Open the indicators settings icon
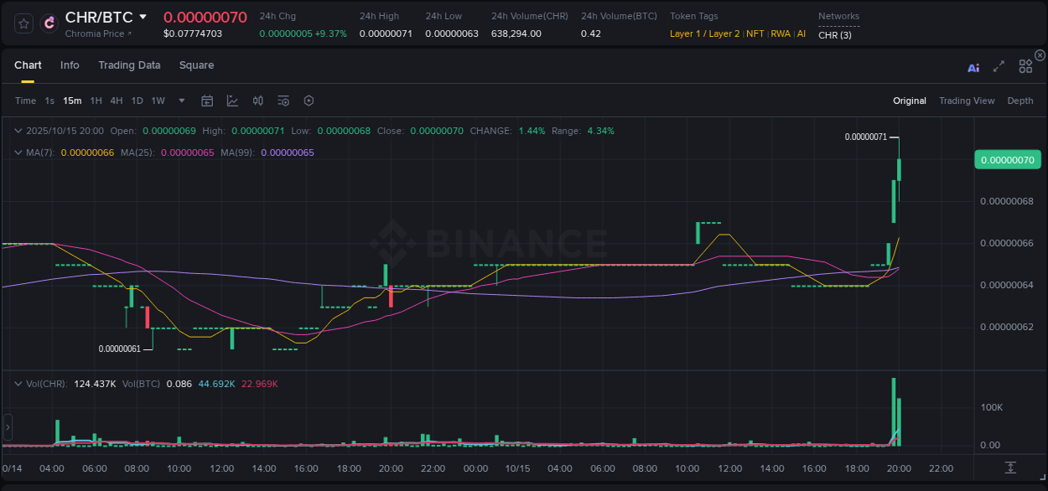 pos(283,101)
